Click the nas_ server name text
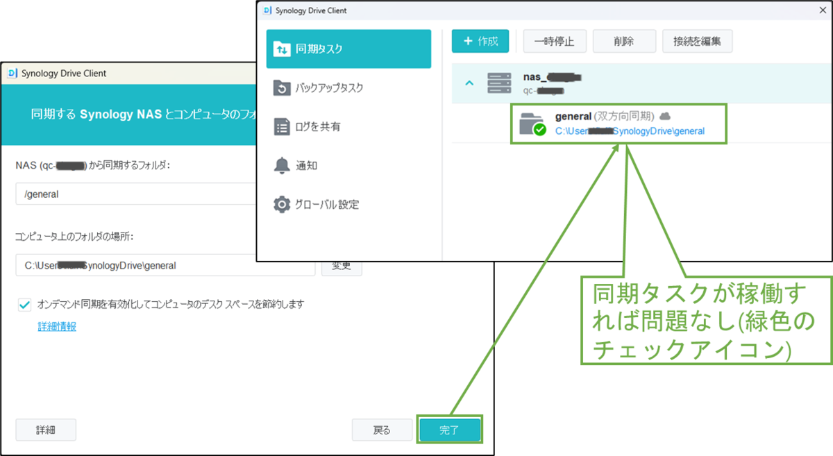Viewport: 833px width, 456px height. tap(551, 76)
